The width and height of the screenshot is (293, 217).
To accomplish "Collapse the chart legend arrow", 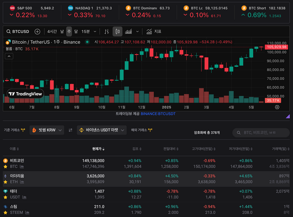I will tap(9, 56).
